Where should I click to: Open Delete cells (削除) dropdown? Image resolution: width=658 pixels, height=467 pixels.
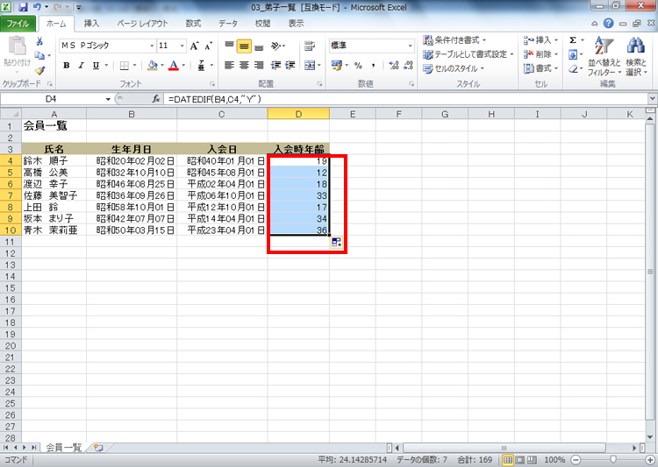541,54
